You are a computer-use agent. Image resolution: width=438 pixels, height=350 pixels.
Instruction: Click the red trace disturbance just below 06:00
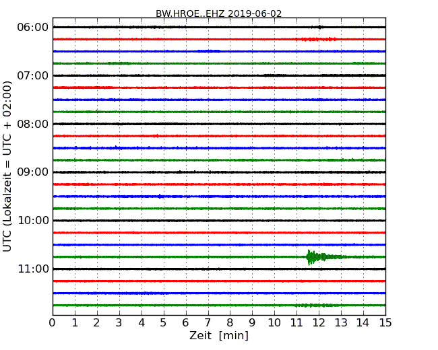(x=317, y=39)
